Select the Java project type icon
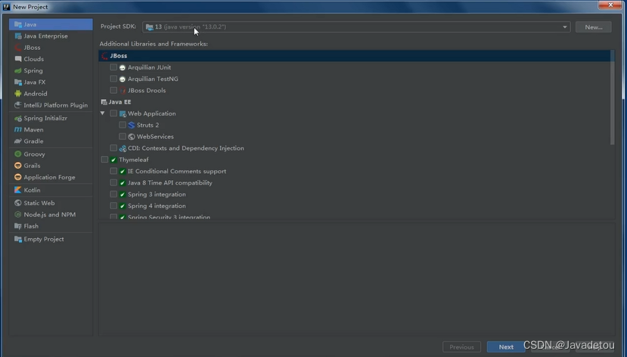 [x=18, y=24]
